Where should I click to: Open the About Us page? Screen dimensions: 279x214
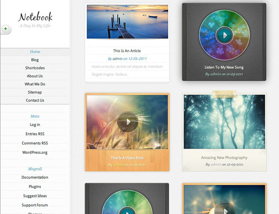point(35,76)
